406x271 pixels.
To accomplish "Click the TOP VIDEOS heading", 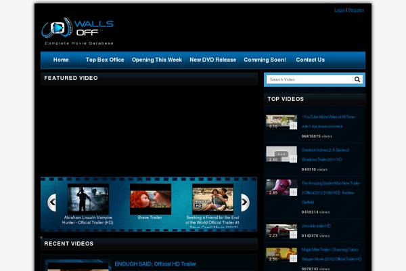I will click(x=286, y=99).
